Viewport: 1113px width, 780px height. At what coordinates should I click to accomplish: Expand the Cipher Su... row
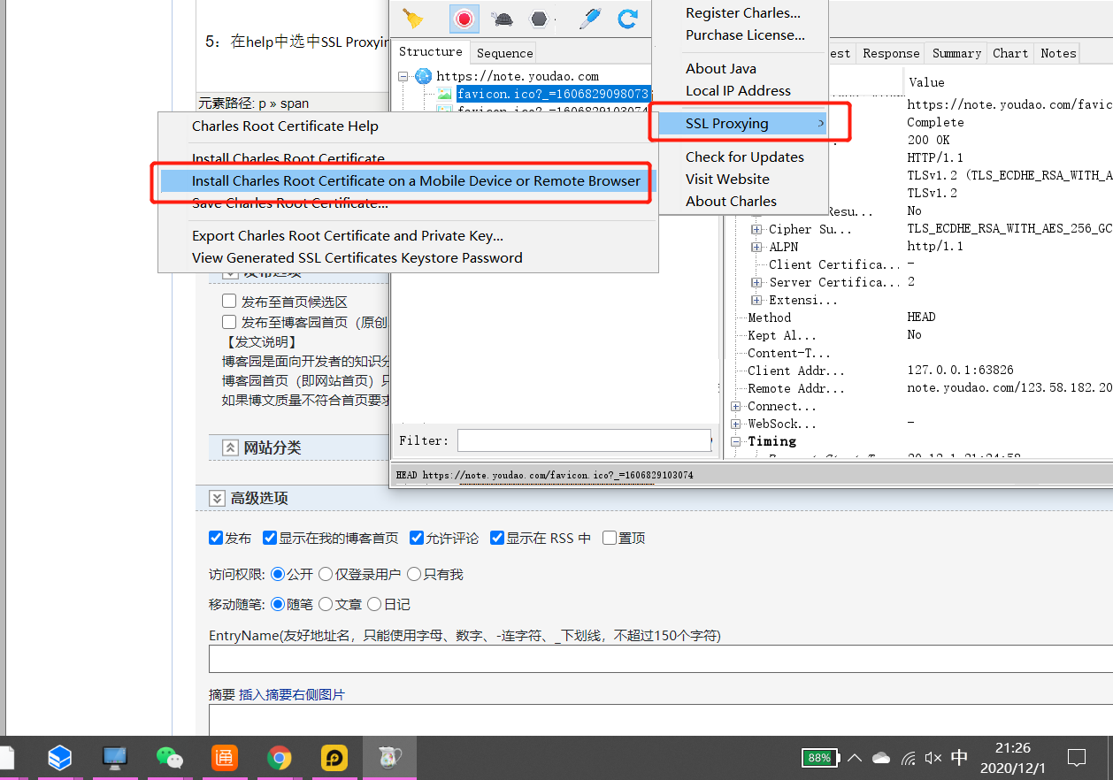point(756,229)
